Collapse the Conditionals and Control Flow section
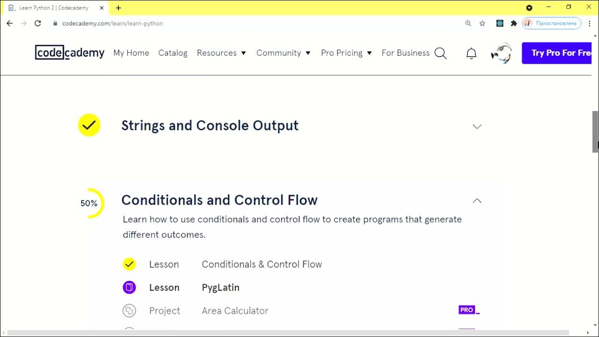 click(477, 201)
